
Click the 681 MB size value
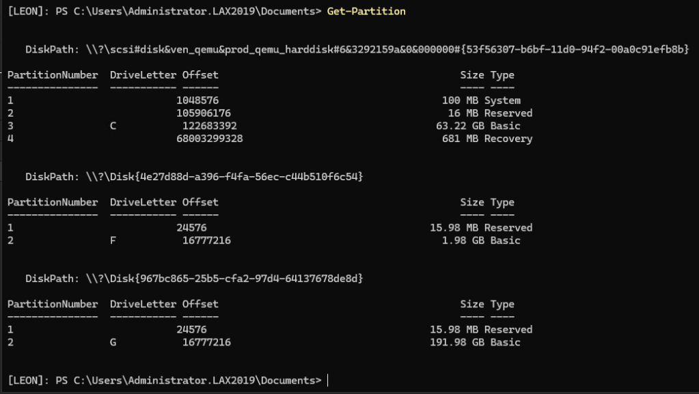click(461, 139)
